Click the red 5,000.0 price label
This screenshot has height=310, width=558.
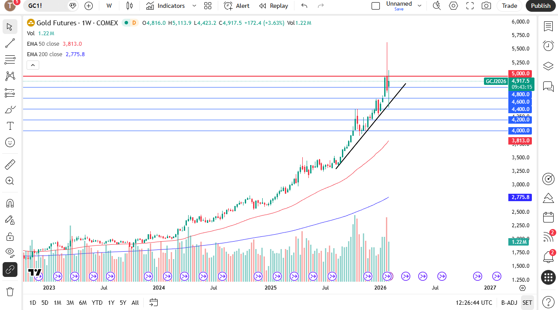(521, 74)
